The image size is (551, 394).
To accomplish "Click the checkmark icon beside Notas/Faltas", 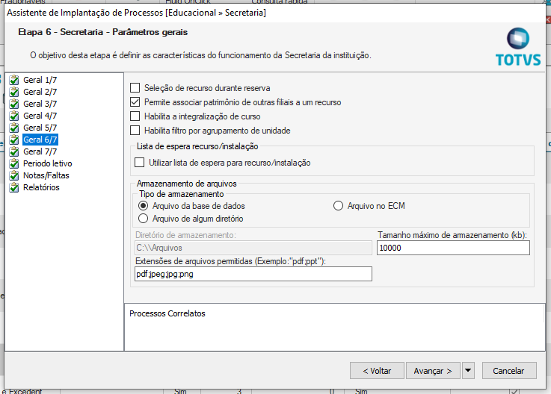I will pyautogui.click(x=13, y=175).
